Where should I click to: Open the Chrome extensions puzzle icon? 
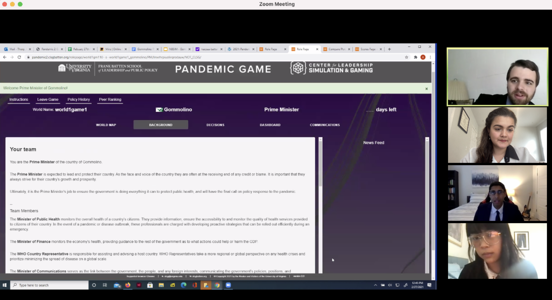(415, 57)
